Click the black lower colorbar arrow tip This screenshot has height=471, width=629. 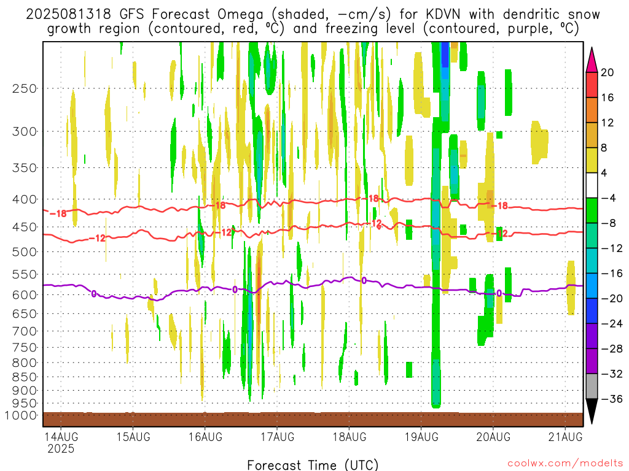coord(592,412)
